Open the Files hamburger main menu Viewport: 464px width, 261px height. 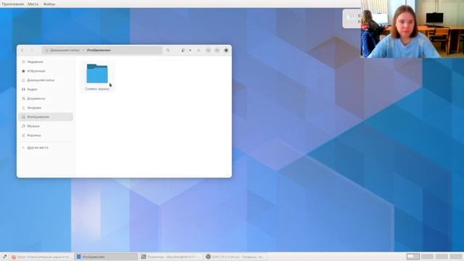point(199,50)
